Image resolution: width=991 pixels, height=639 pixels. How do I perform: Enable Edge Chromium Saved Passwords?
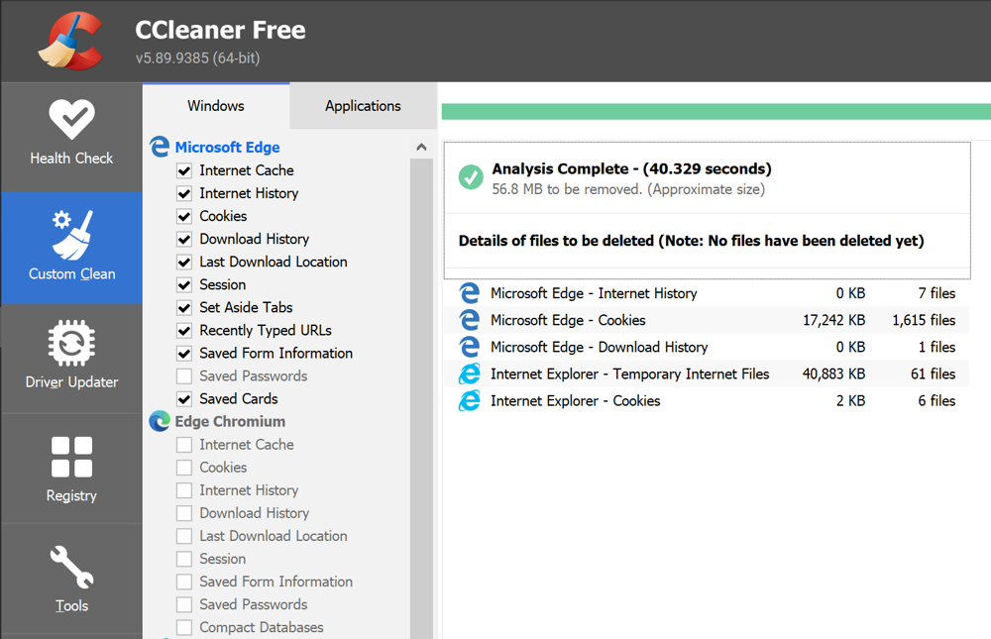(x=184, y=604)
